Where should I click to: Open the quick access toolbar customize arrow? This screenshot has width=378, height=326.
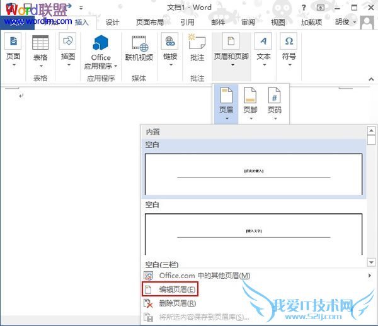pyautogui.click(x=81, y=8)
